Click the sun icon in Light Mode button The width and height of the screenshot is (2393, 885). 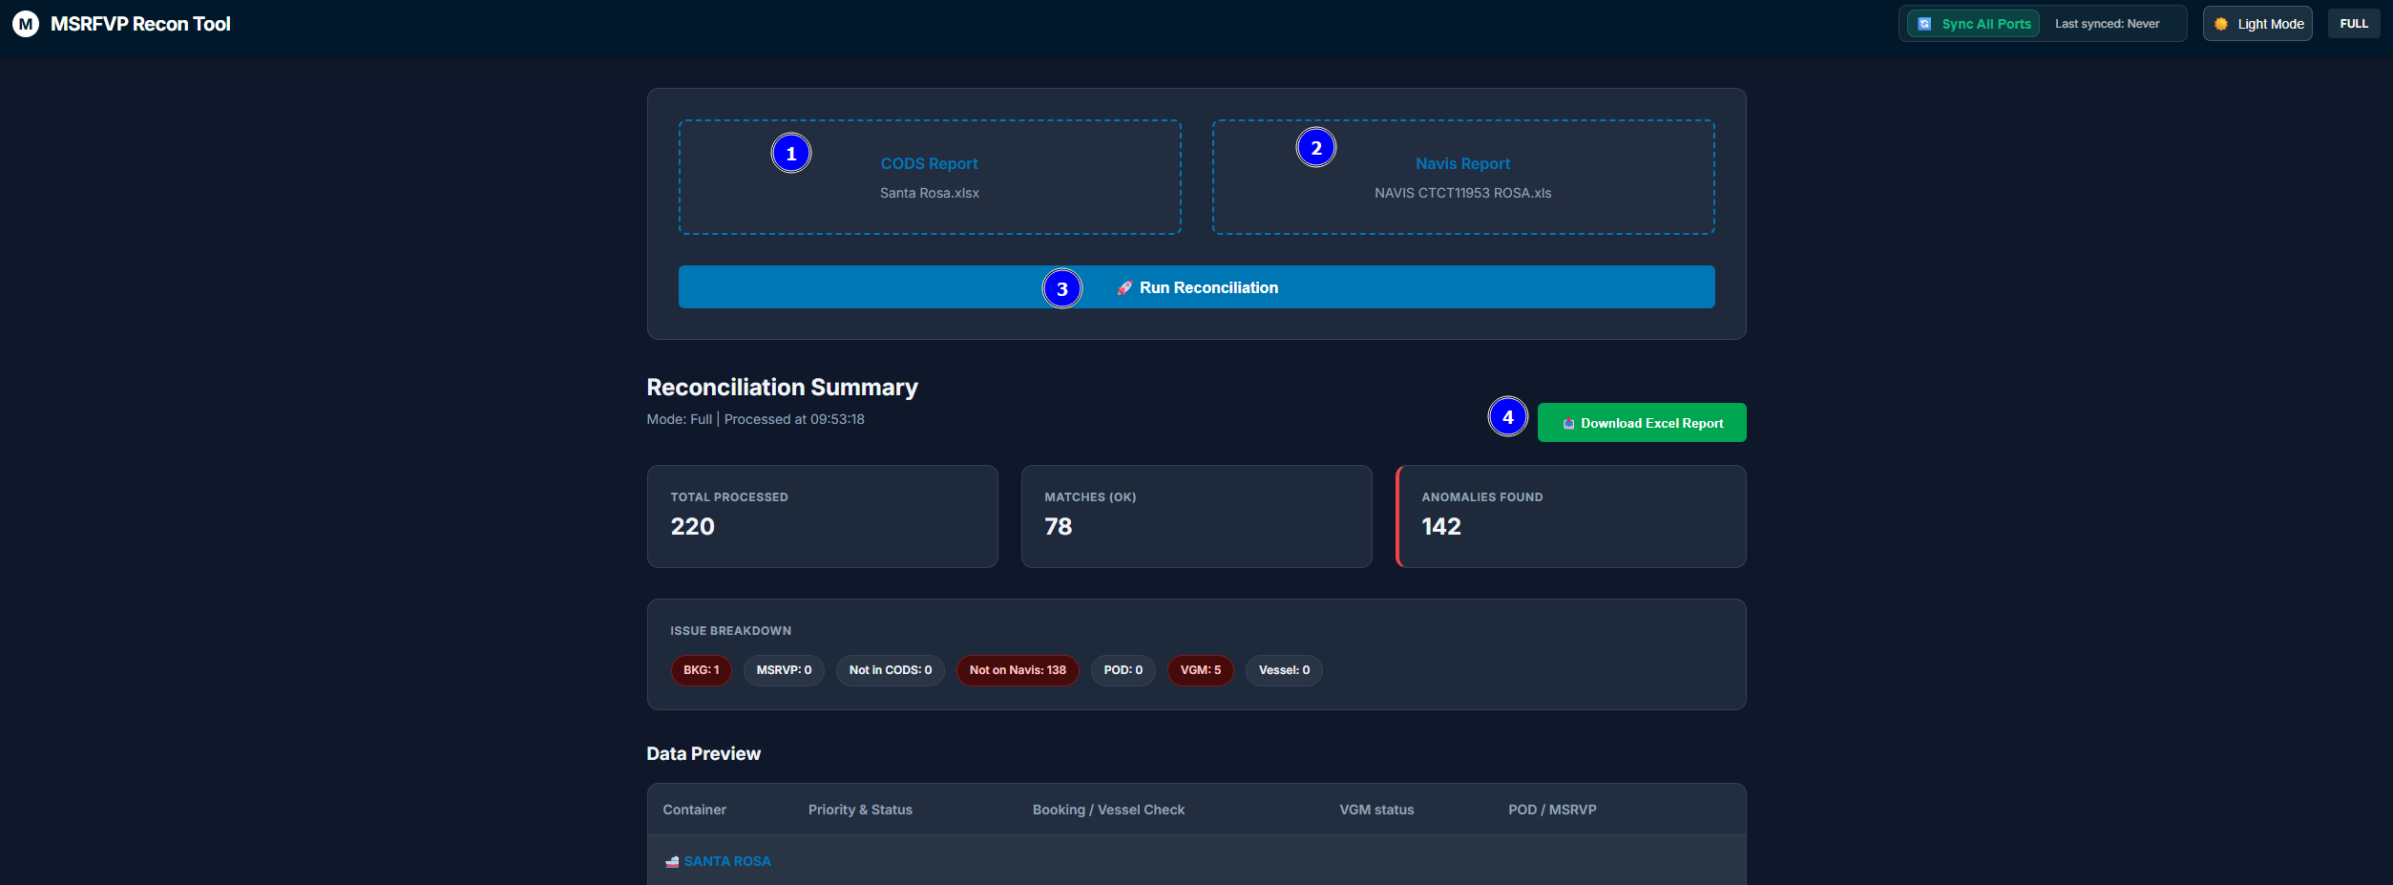click(2221, 24)
